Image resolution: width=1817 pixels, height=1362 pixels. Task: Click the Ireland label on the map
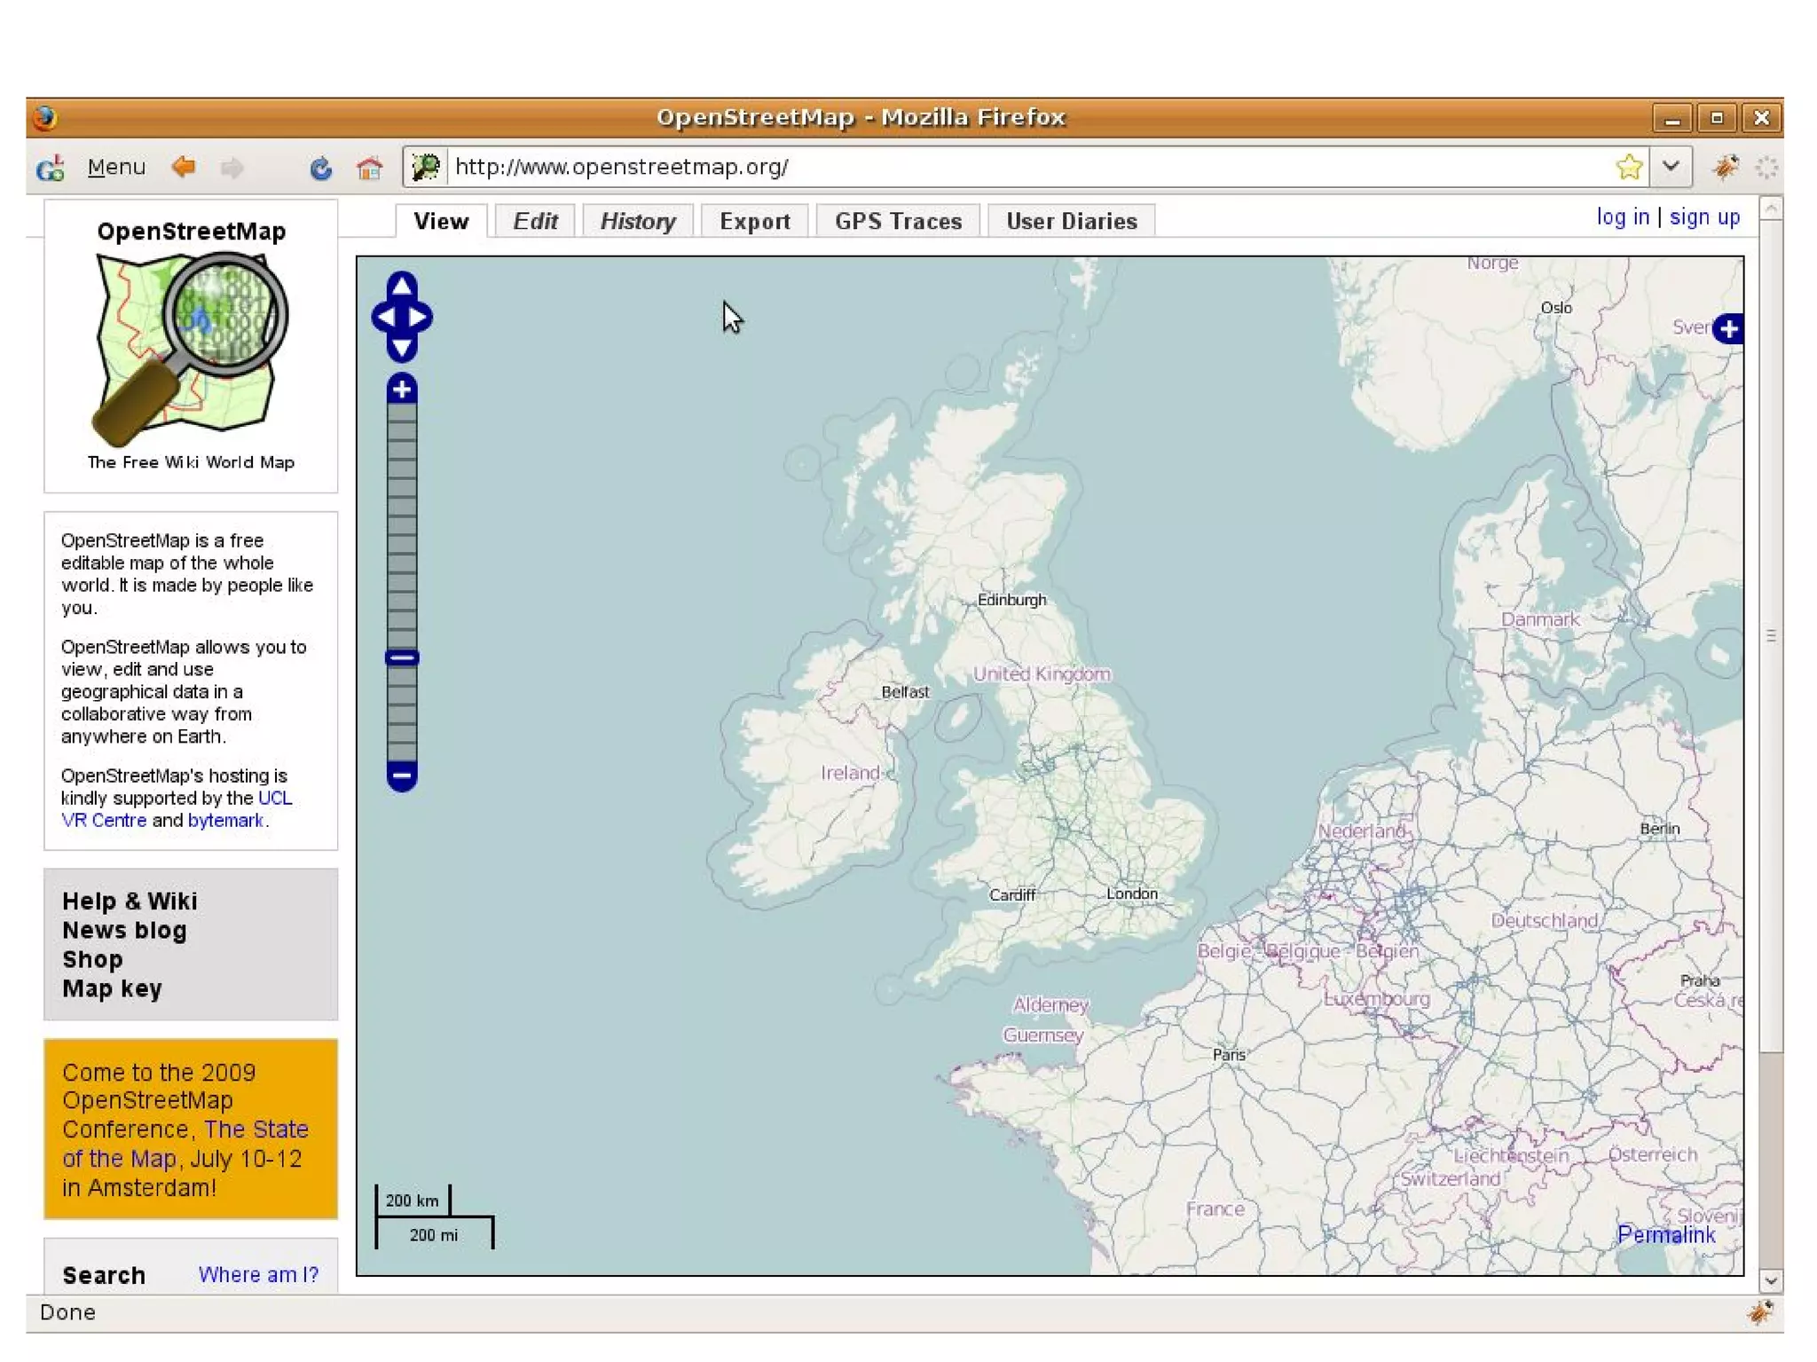(x=850, y=773)
